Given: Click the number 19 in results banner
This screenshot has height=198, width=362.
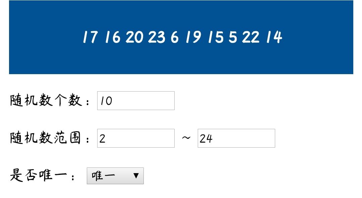Looking at the screenshot, I should [x=193, y=37].
